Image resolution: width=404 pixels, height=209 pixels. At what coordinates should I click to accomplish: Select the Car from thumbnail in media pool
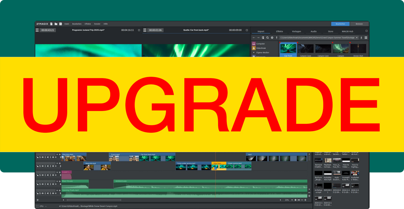coord(288,49)
